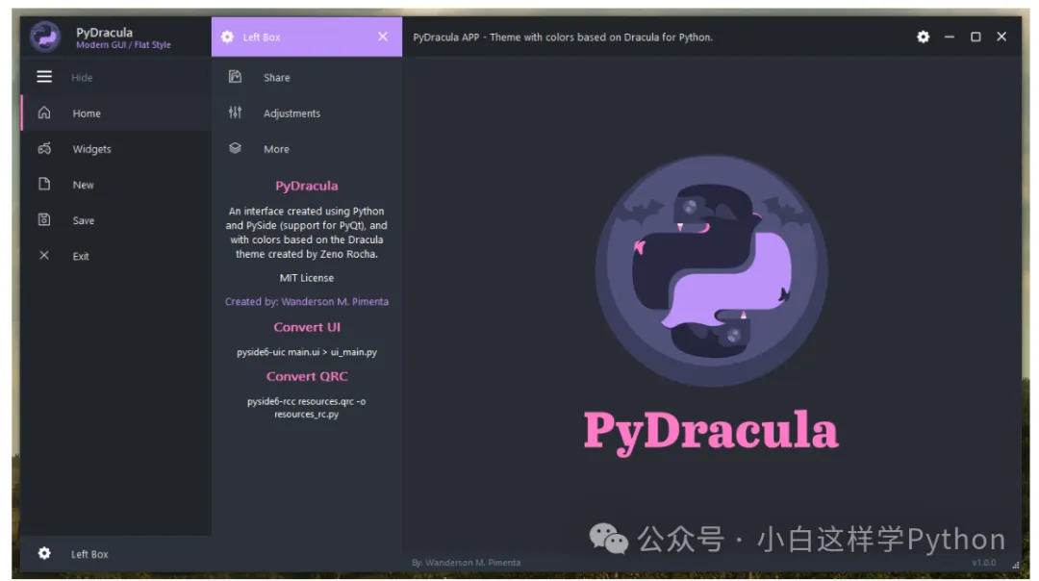Image resolution: width=1039 pixels, height=581 pixels.
Task: Click the Widgets gamepad icon
Action: click(x=44, y=149)
